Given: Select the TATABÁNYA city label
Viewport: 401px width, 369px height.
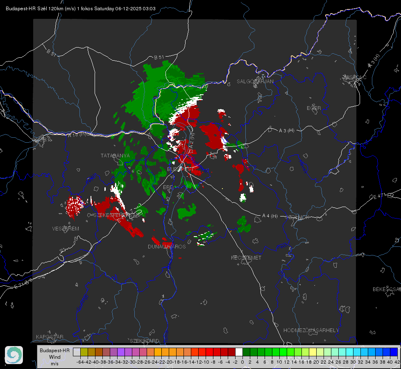Looking at the screenshot, I should click(115, 155).
